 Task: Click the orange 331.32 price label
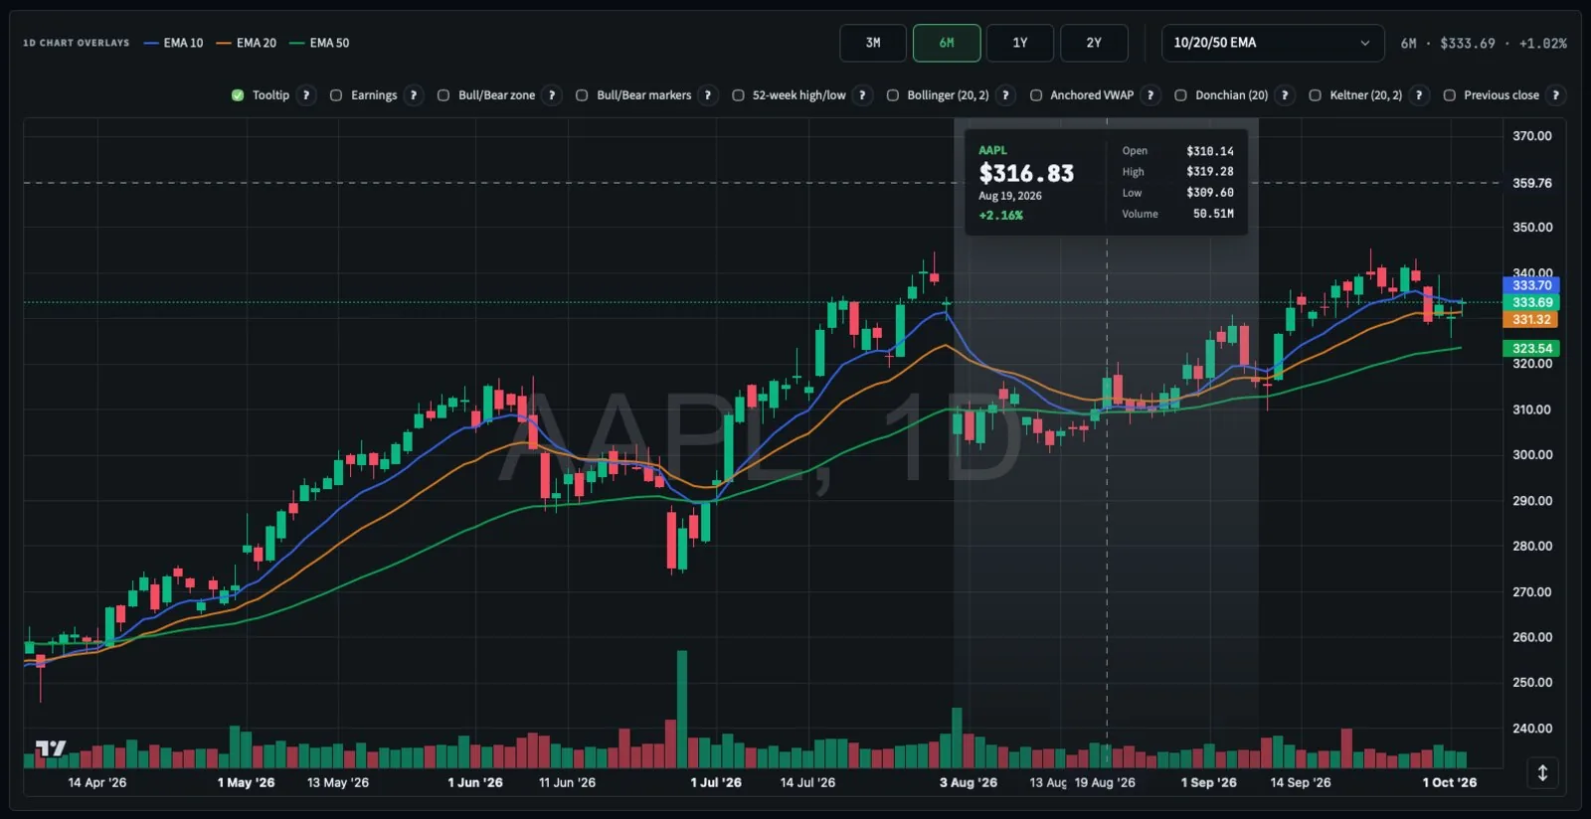[1531, 319]
